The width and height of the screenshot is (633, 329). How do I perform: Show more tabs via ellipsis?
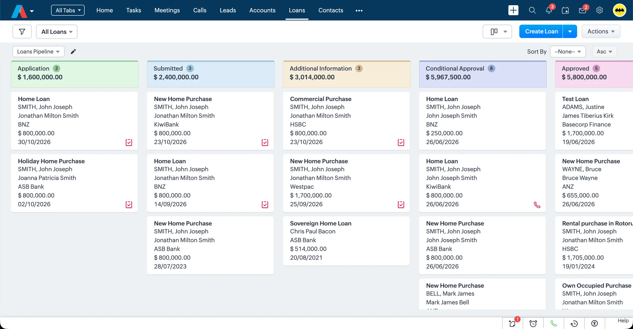(359, 10)
